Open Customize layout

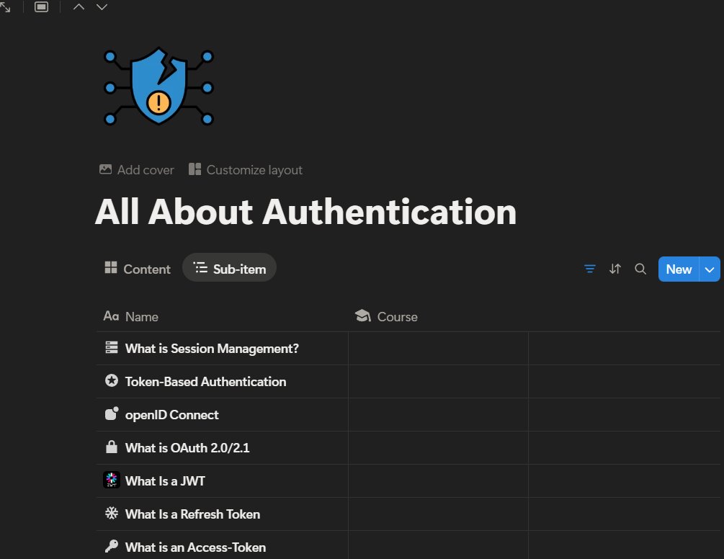[246, 169]
